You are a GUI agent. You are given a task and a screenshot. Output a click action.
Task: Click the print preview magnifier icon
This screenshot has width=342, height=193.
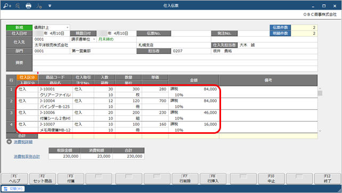18,6
